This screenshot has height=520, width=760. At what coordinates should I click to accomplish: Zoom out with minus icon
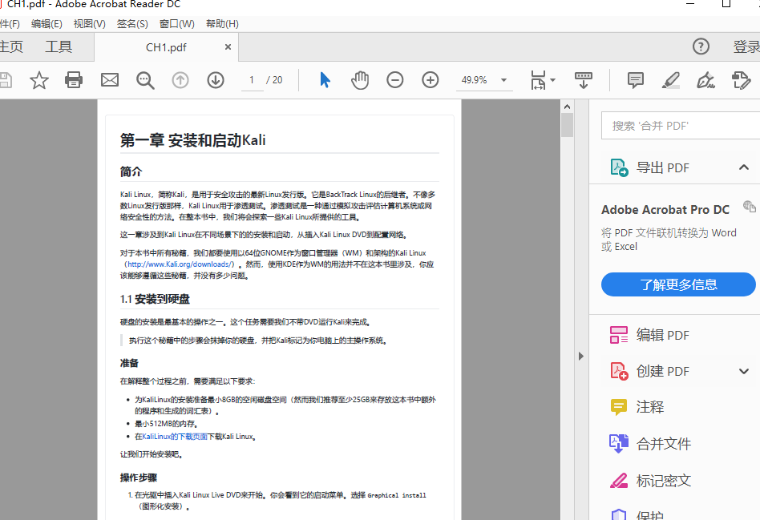[x=395, y=80]
